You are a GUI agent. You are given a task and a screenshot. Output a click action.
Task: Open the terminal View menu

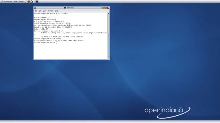click(44, 11)
